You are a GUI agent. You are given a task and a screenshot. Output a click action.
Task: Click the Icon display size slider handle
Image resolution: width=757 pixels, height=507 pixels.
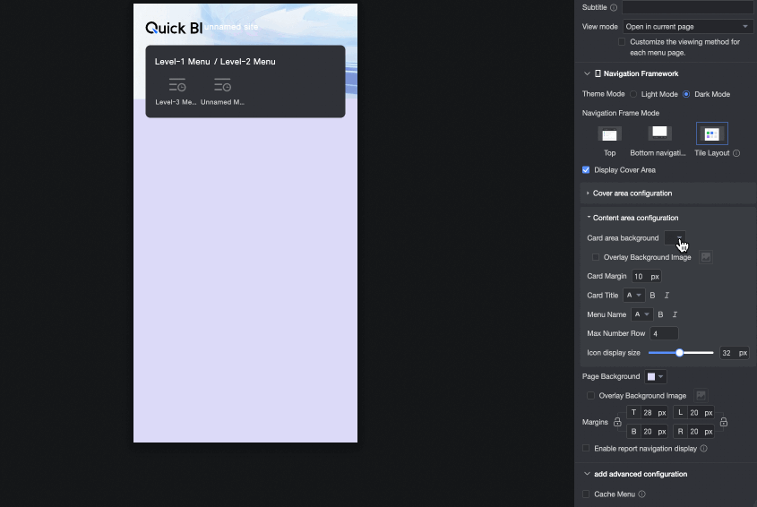tap(680, 353)
